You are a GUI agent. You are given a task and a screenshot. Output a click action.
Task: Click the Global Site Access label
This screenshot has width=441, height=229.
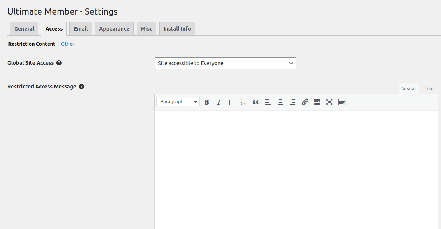pyautogui.click(x=30, y=63)
